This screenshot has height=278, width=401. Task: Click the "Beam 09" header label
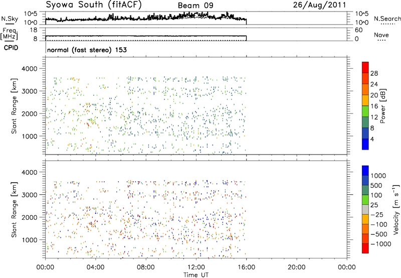point(195,6)
